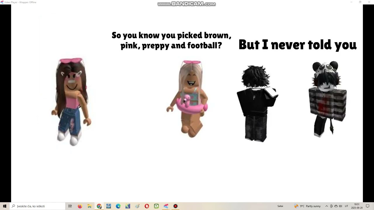Open the blue CS application icon
The image size is (374, 210).
coord(109,206)
